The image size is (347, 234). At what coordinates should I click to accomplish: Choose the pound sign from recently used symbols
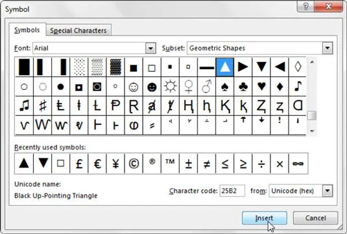(x=78, y=164)
